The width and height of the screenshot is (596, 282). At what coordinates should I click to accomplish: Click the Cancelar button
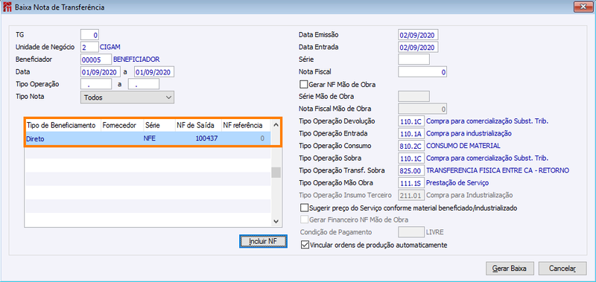562,268
